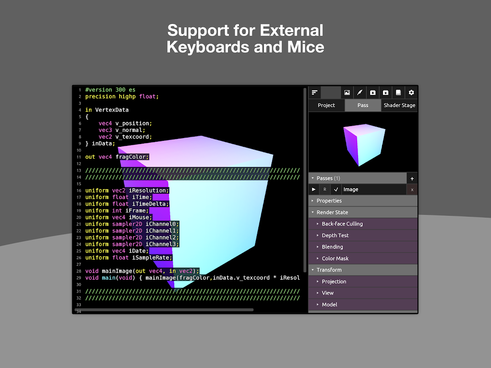Collapse the Passes (1) section
The width and height of the screenshot is (491, 368).
(357, 178)
